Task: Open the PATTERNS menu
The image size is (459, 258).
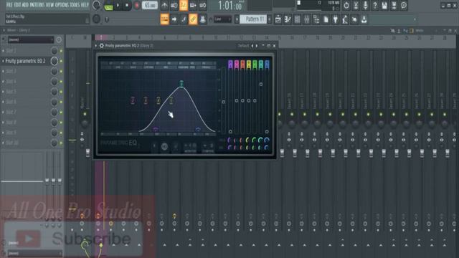Action: 37,5
